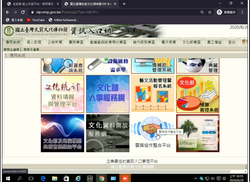Screen dimensions: 250x182
Task: Select the 個人助理 menu tab
Action: tap(34, 42)
